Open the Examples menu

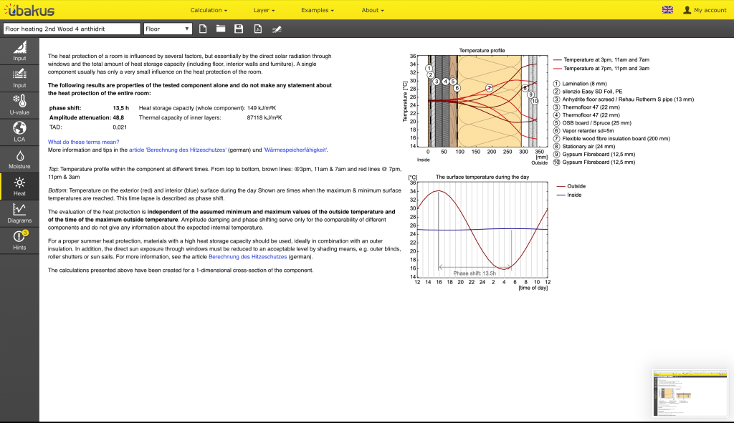[318, 11]
